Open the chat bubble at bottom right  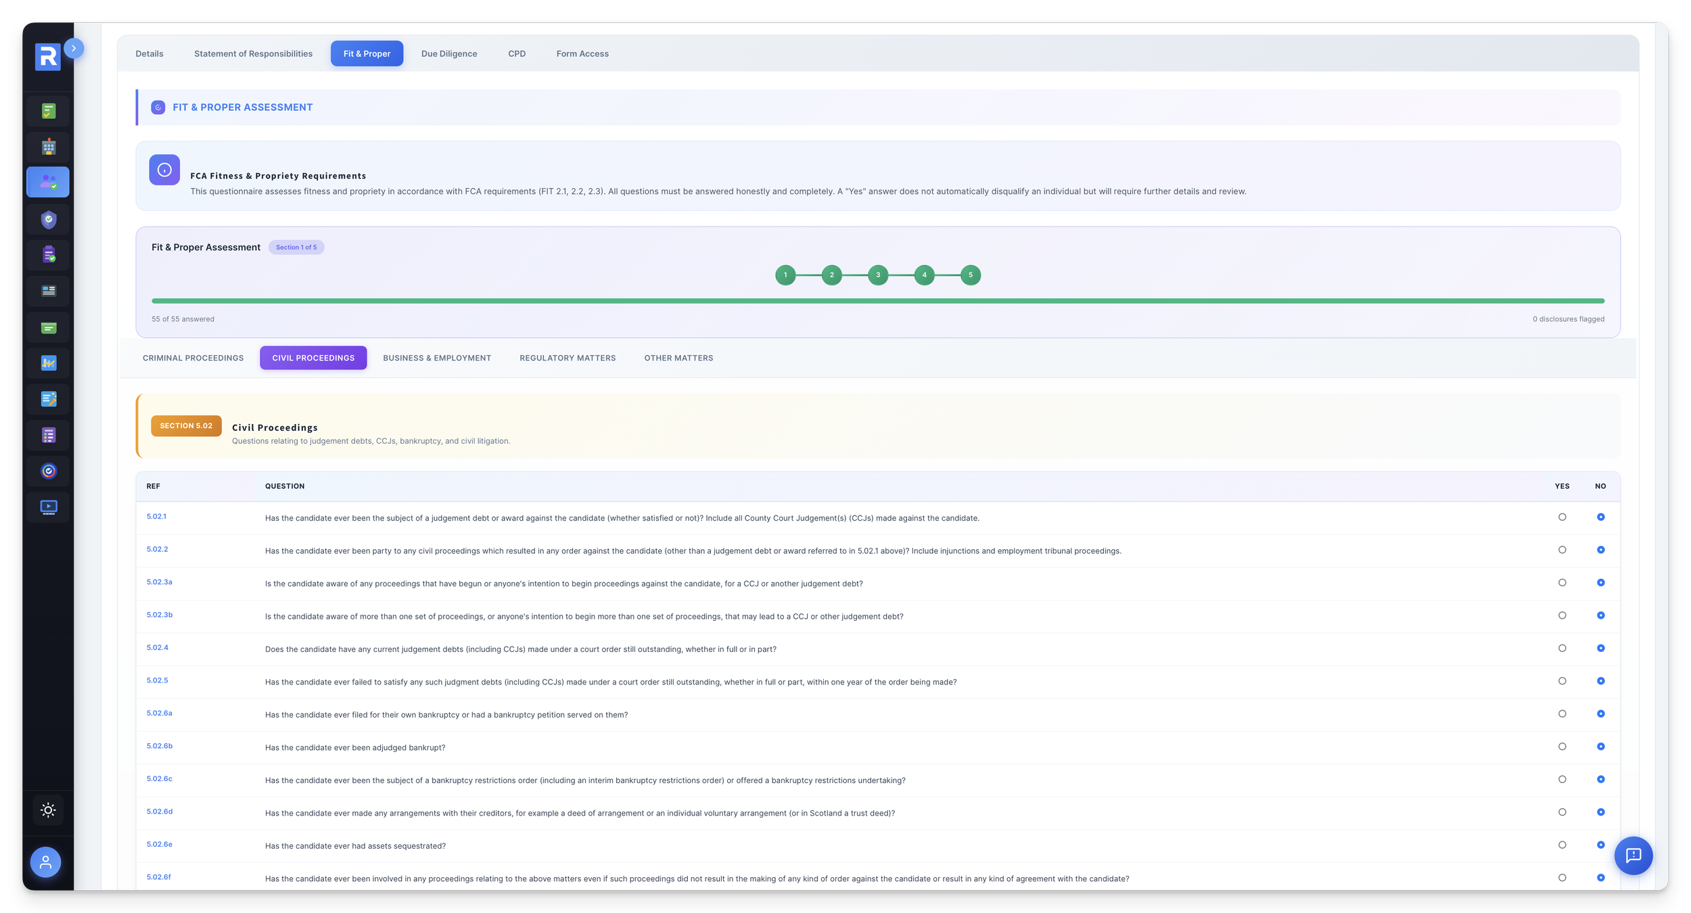coord(1634,856)
